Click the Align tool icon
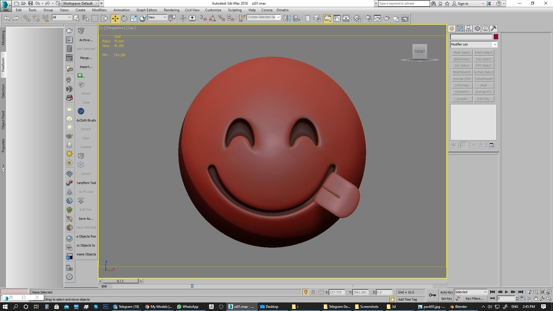Viewport: 553px width, 311px height. point(297,18)
